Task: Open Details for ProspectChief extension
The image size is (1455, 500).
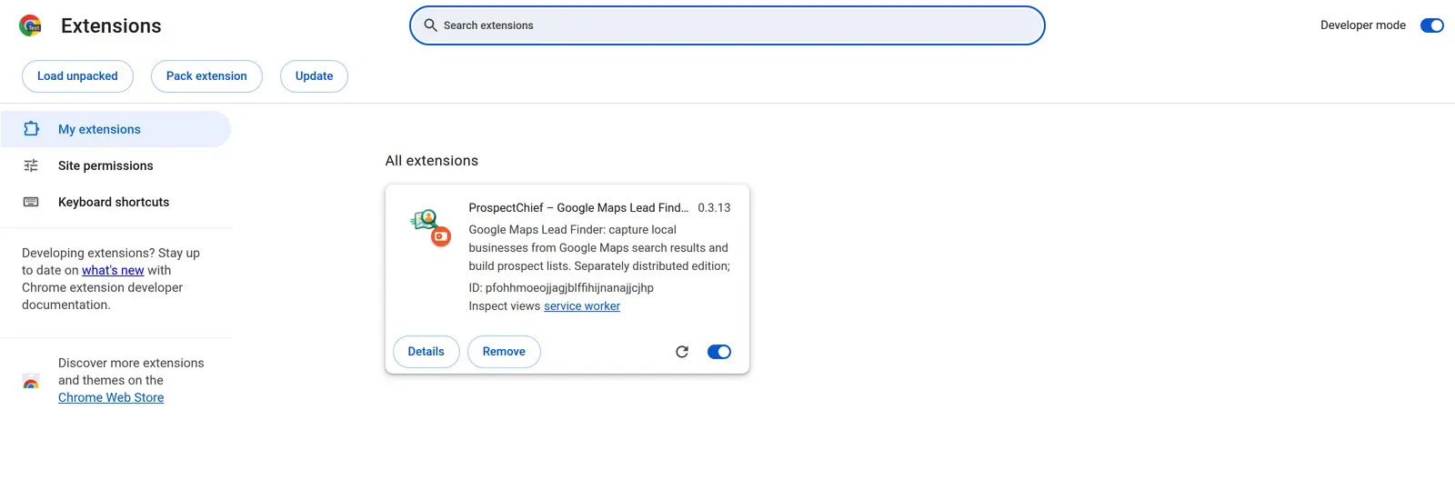Action: pyautogui.click(x=426, y=352)
